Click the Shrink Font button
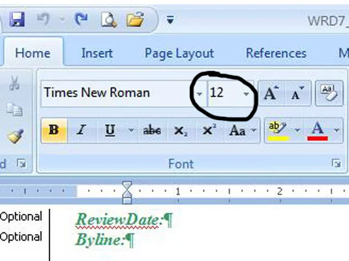Image resolution: width=349 pixels, height=261 pixels. point(298,93)
